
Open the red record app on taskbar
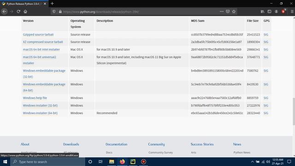pos(143,162)
